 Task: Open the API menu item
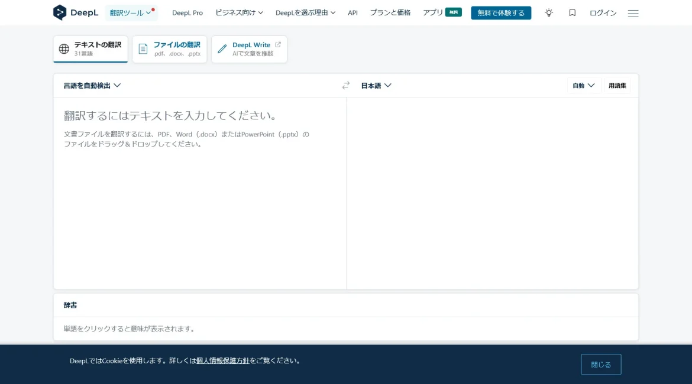tap(353, 13)
